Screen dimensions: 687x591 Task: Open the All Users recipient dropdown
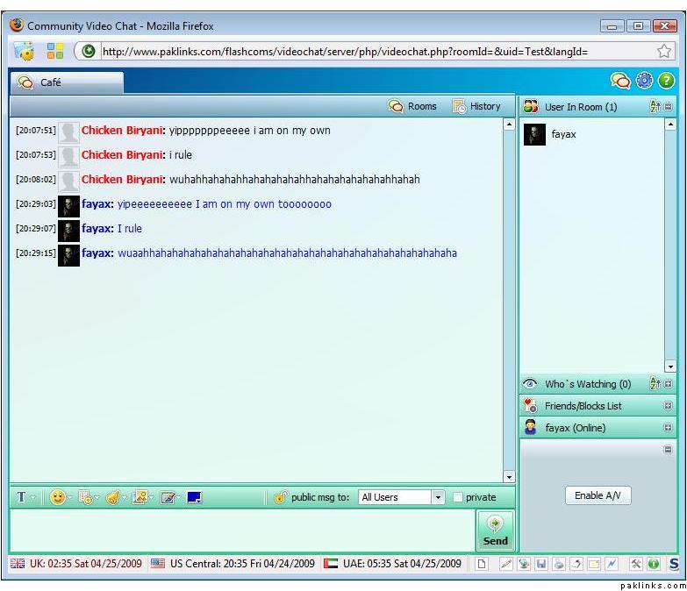(x=403, y=497)
